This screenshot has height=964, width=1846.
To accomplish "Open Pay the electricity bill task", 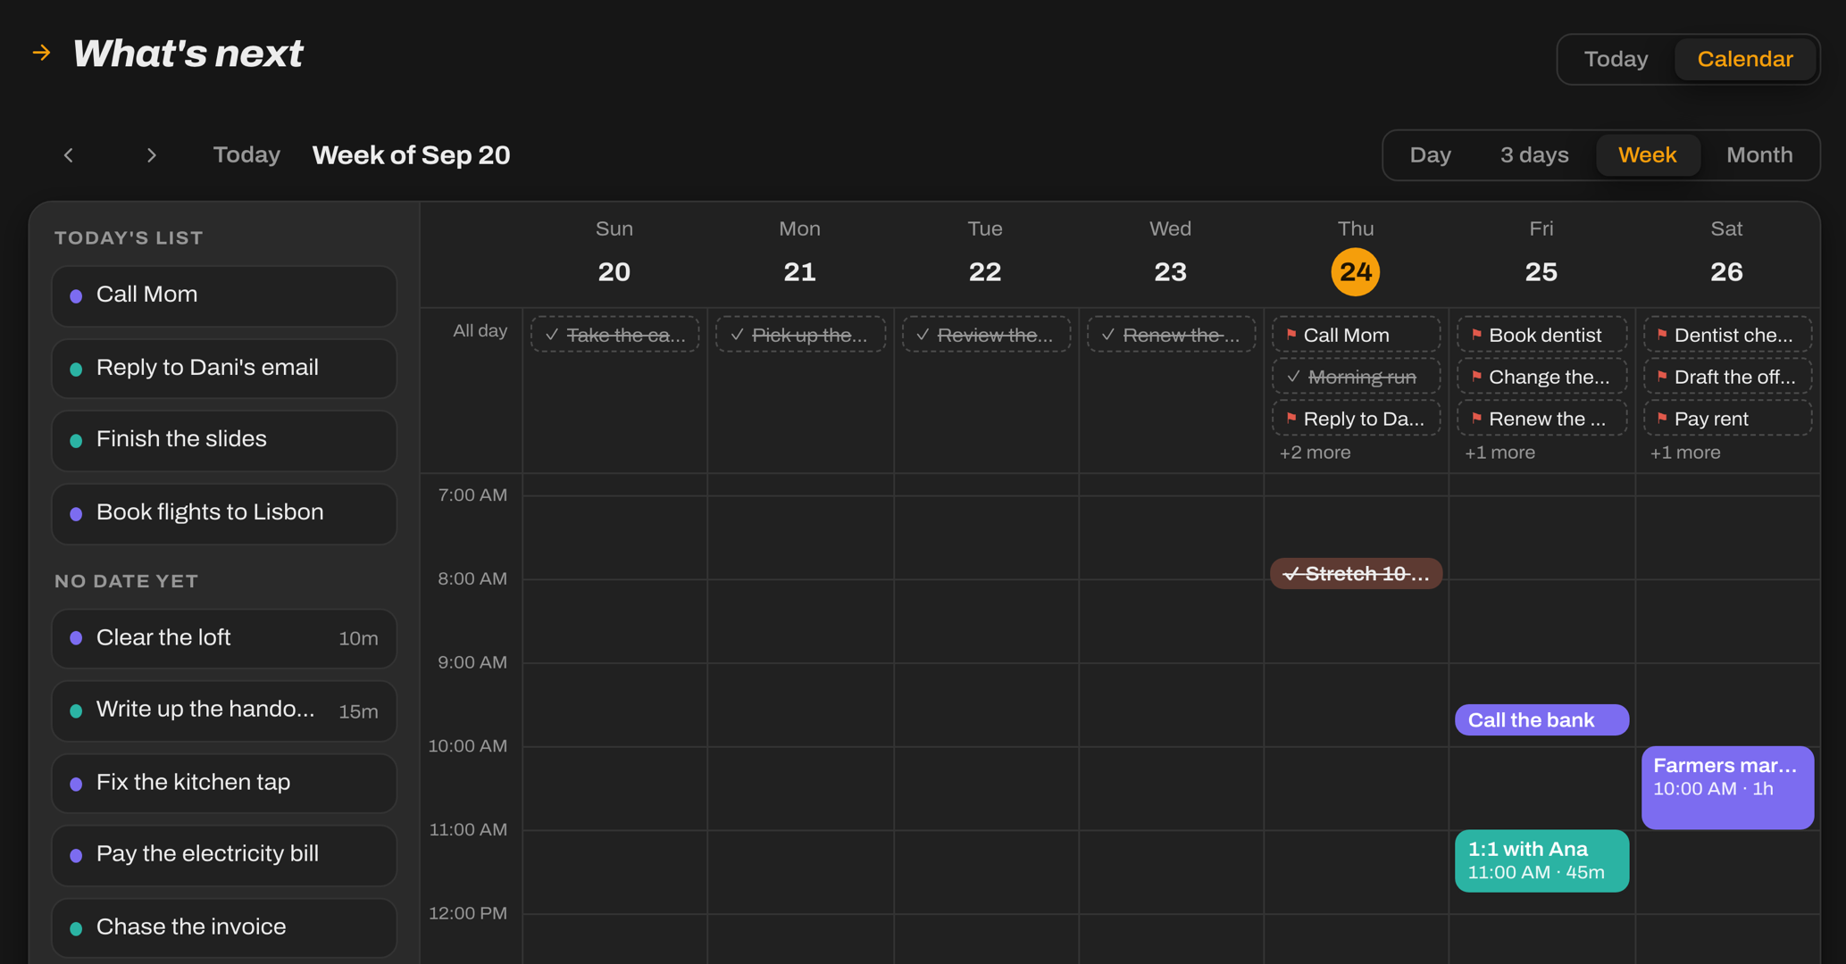I will pyautogui.click(x=224, y=855).
